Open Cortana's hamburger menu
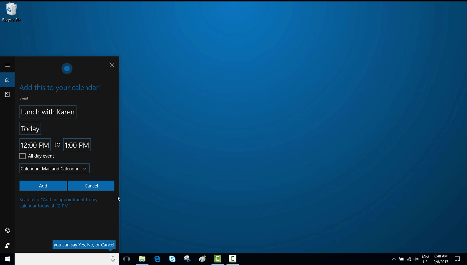The image size is (467, 265). 7,65
